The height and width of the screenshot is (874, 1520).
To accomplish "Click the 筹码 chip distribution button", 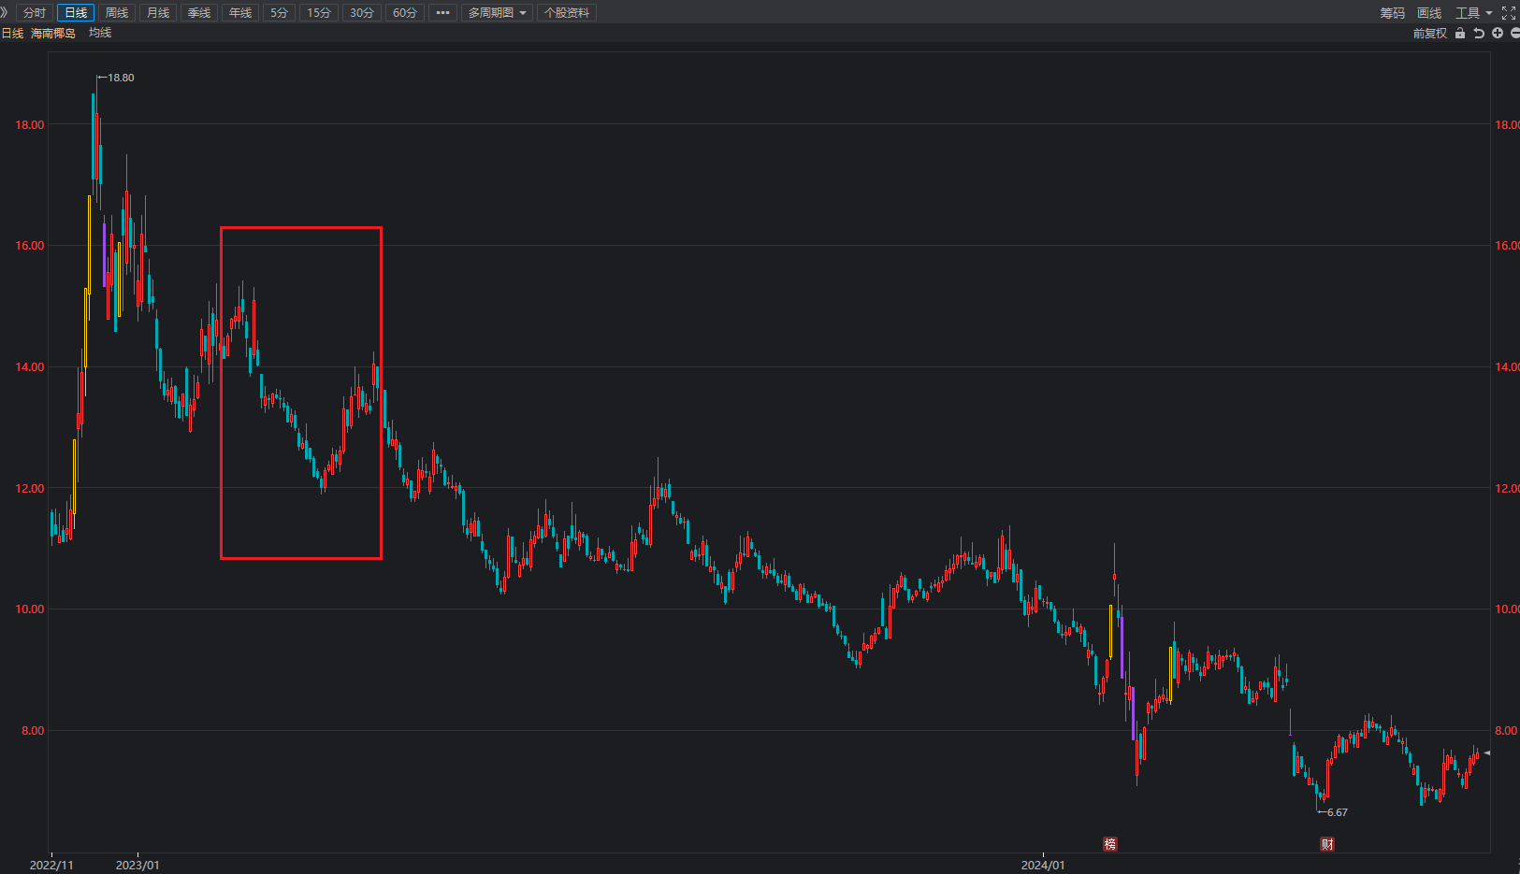I will pos(1392,13).
